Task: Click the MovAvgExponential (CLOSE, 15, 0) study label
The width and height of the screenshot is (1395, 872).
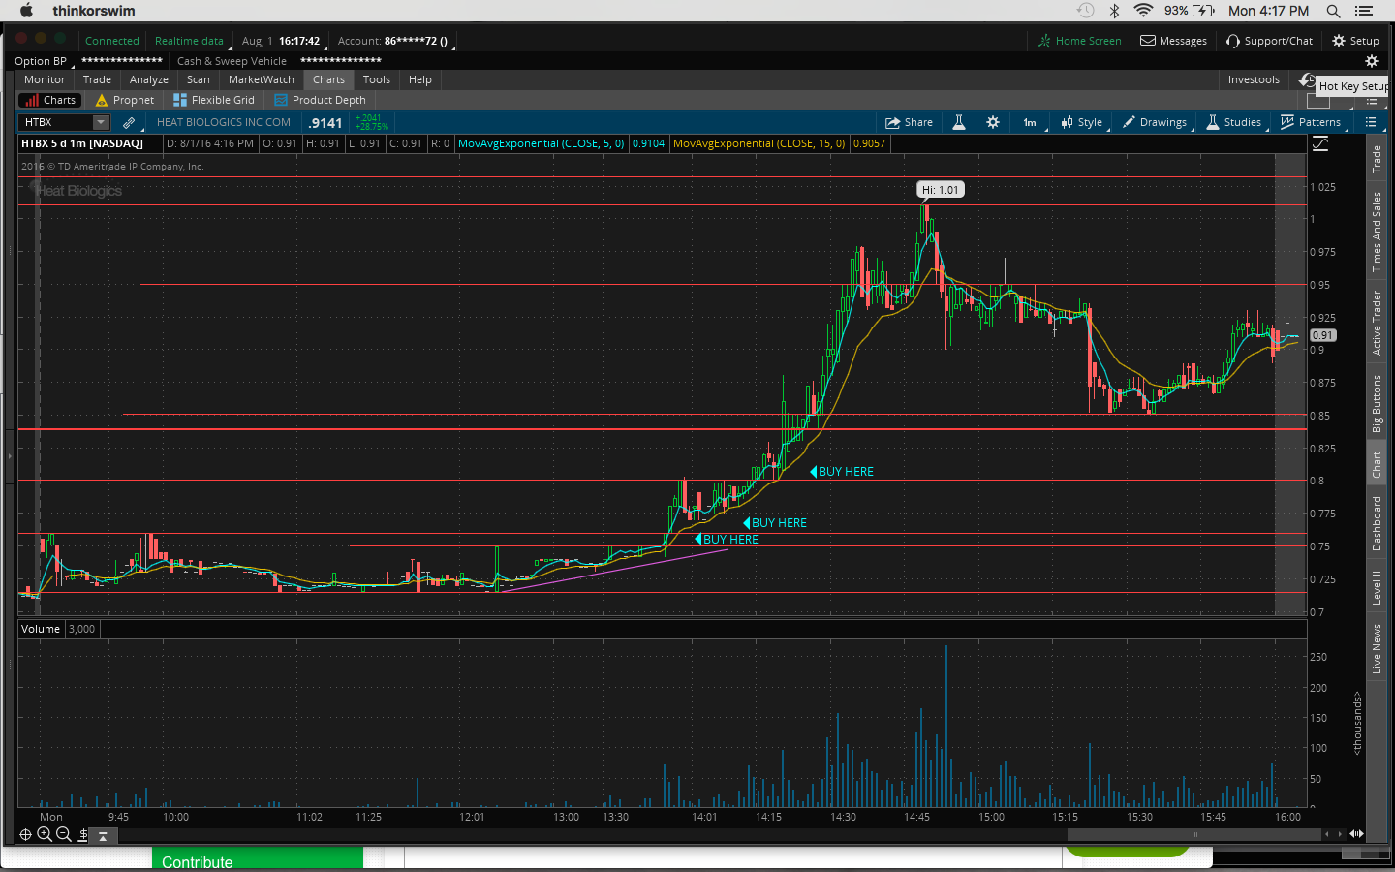Action: [759, 143]
